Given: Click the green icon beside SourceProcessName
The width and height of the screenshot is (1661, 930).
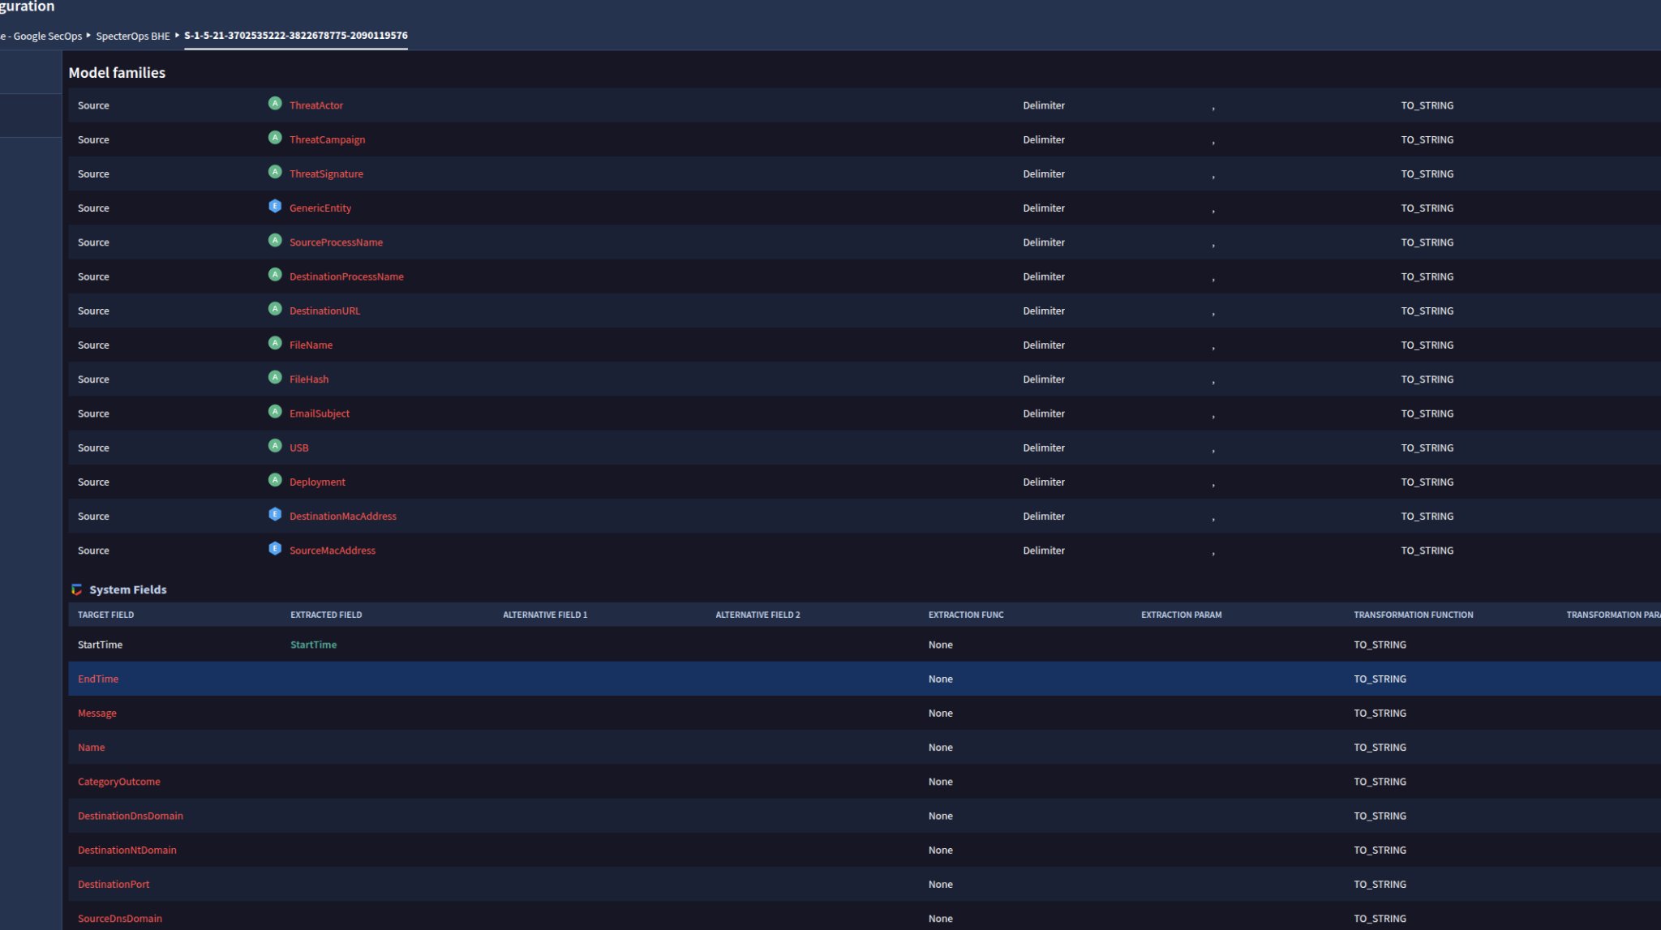Looking at the screenshot, I should coord(275,241).
